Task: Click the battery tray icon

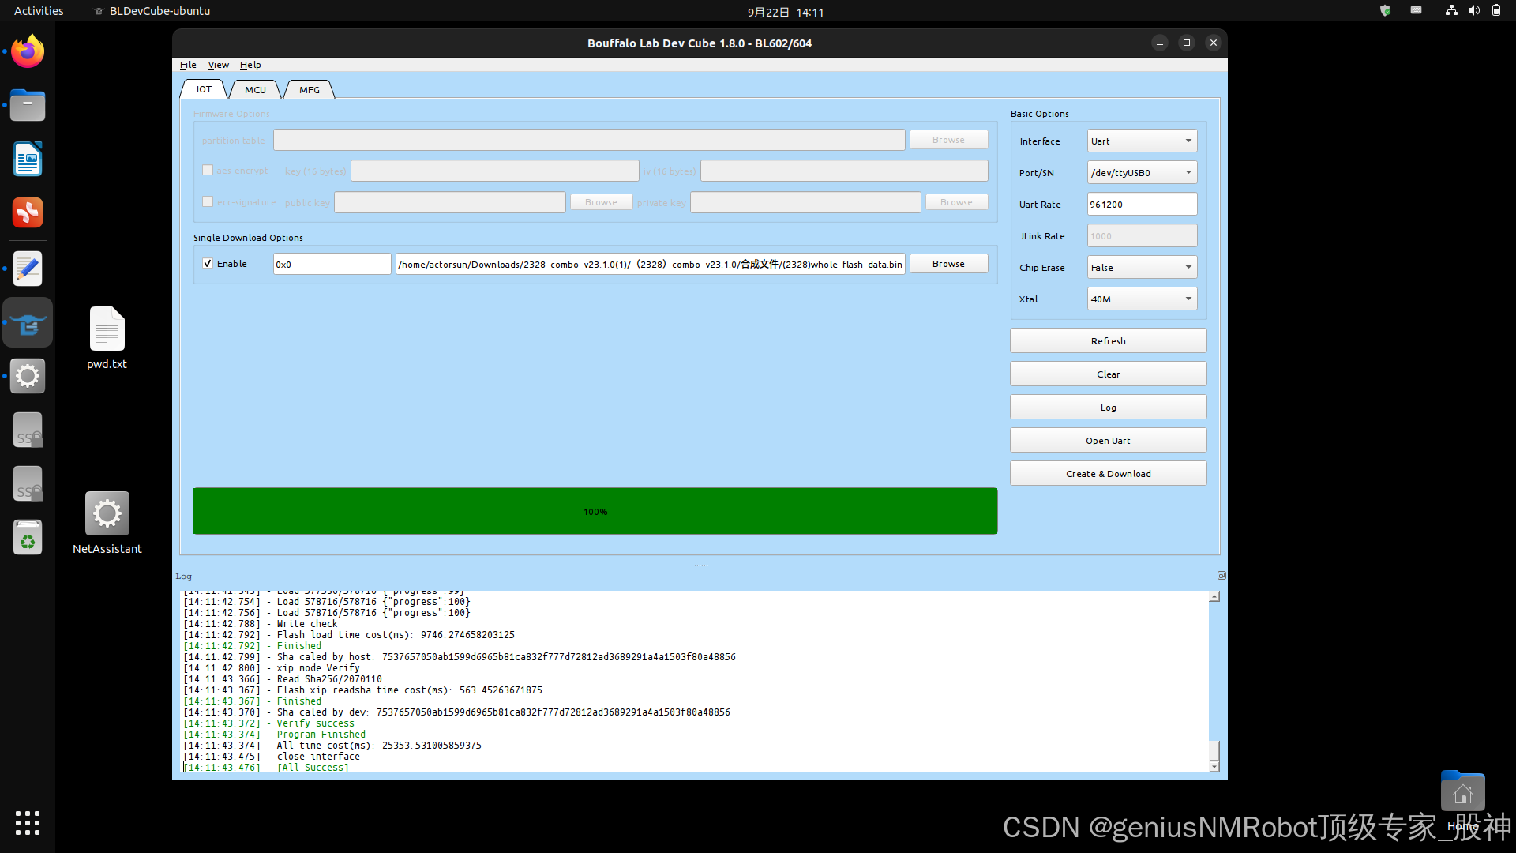Action: [1495, 11]
